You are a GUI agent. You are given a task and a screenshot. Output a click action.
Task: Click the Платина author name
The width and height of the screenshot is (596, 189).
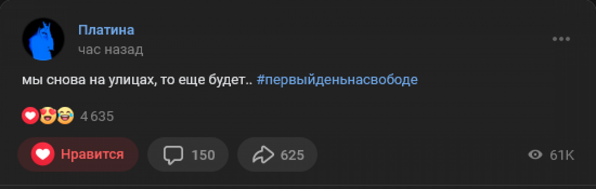[106, 30]
